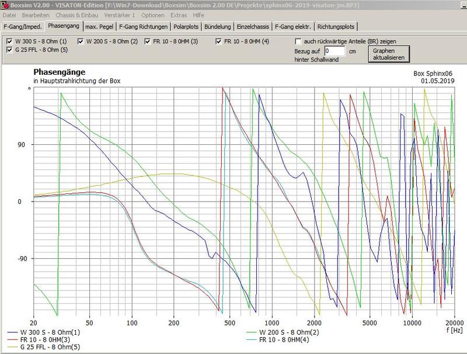Open the Hilfe menu

point(199,15)
